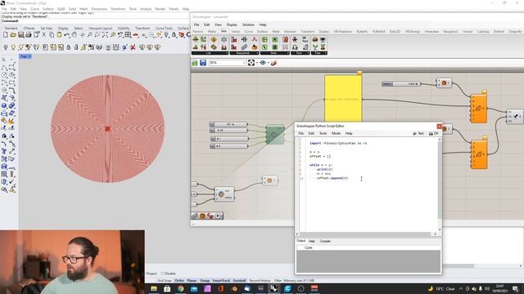Viewport: 524px width, 294px height.
Task: Click the Undo arrow icon in Rhino toolbar
Action: coord(67,35)
